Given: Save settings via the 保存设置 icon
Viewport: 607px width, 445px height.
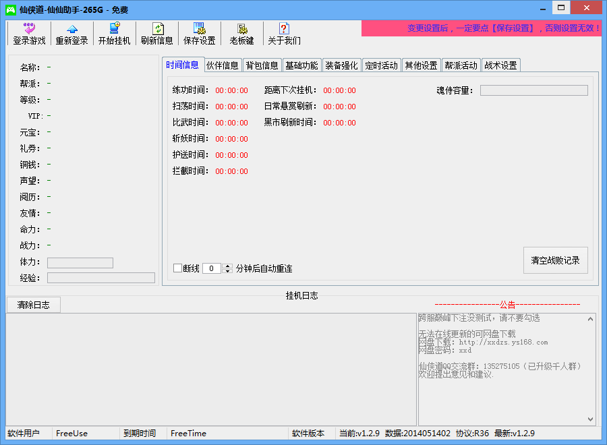Looking at the screenshot, I should pos(198,32).
